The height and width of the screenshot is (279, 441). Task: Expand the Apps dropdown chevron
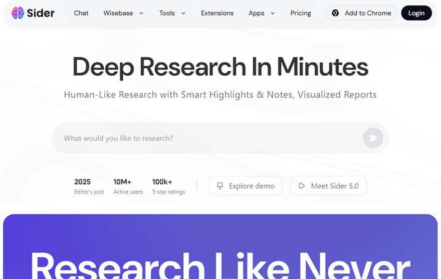[x=273, y=13]
